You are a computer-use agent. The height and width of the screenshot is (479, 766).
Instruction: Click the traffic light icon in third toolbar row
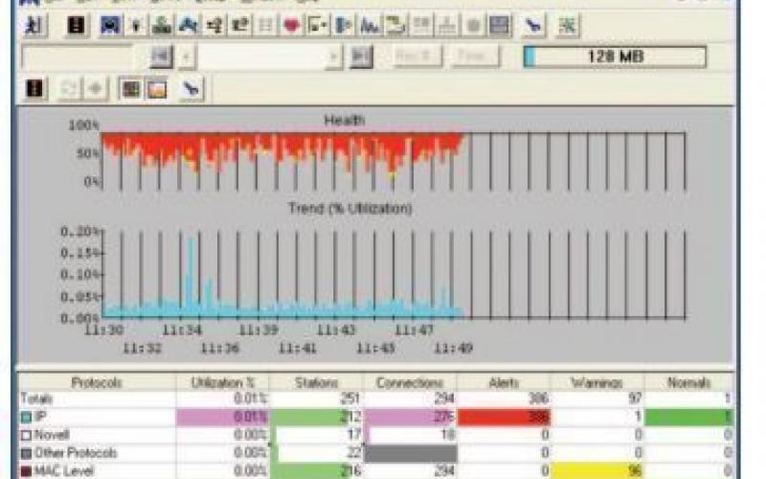point(35,89)
